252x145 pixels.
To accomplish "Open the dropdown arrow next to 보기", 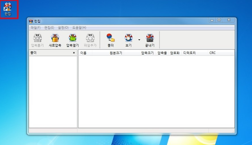I will (x=139, y=40).
